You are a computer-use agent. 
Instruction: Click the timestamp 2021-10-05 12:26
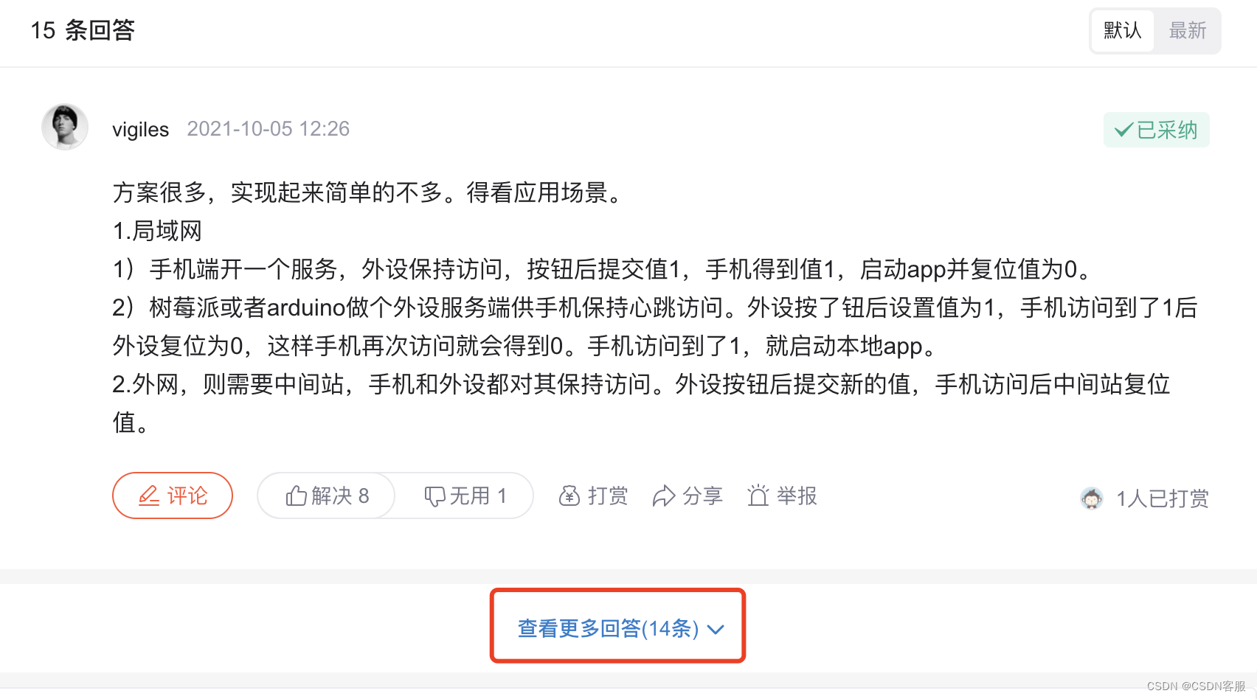269,128
